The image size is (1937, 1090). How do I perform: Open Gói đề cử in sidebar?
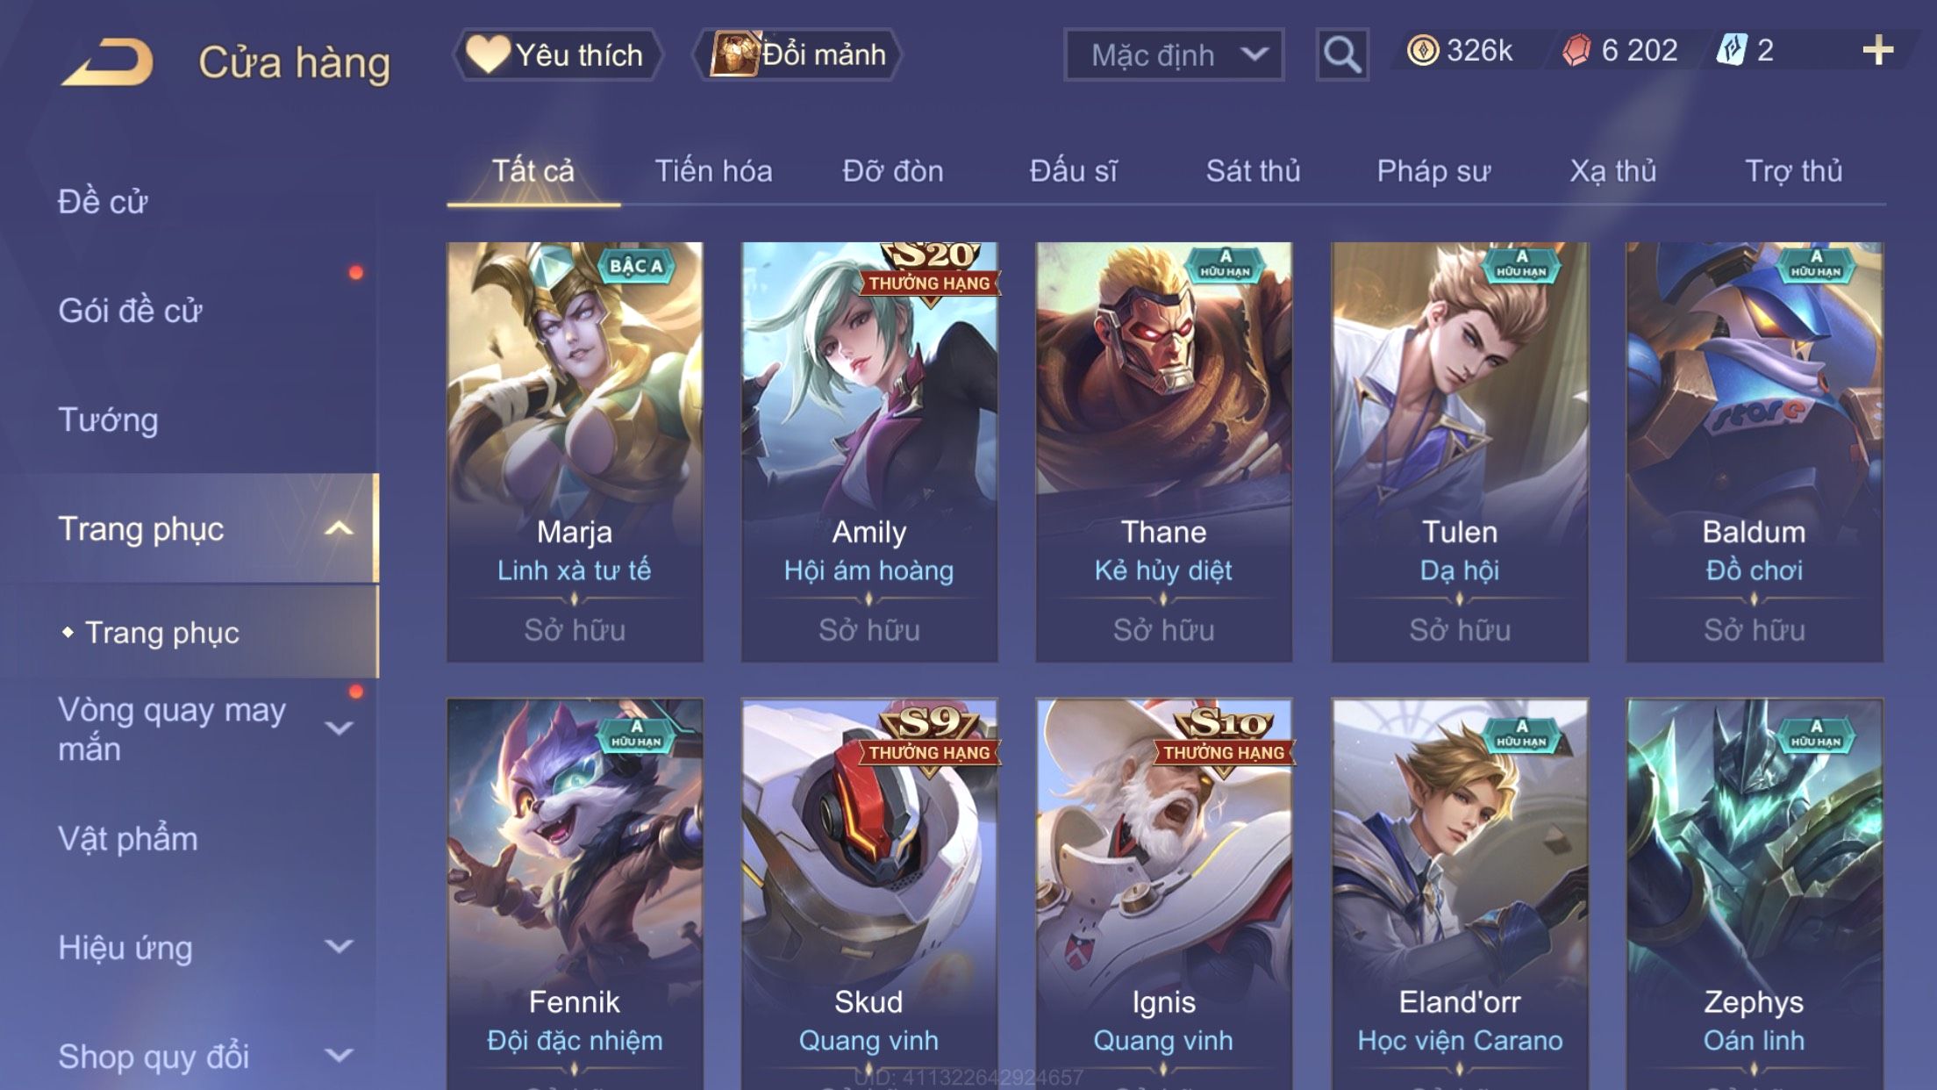130,311
